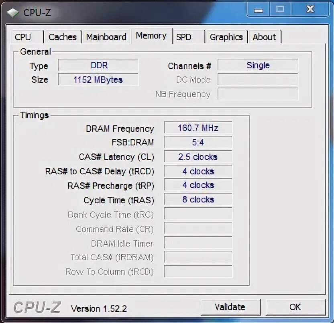Click the "RAS# to CAS# Delay (tRCD)" label
Image resolution: width=334 pixels, height=323 pixels.
pos(100,172)
